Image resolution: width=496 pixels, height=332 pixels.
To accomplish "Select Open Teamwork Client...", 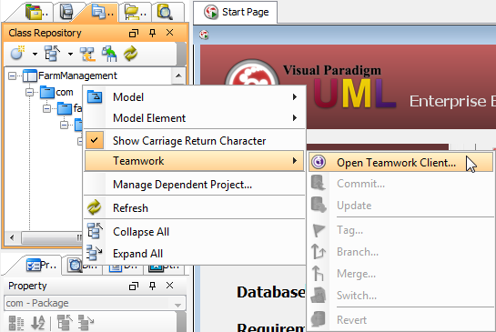I will coord(400,163).
